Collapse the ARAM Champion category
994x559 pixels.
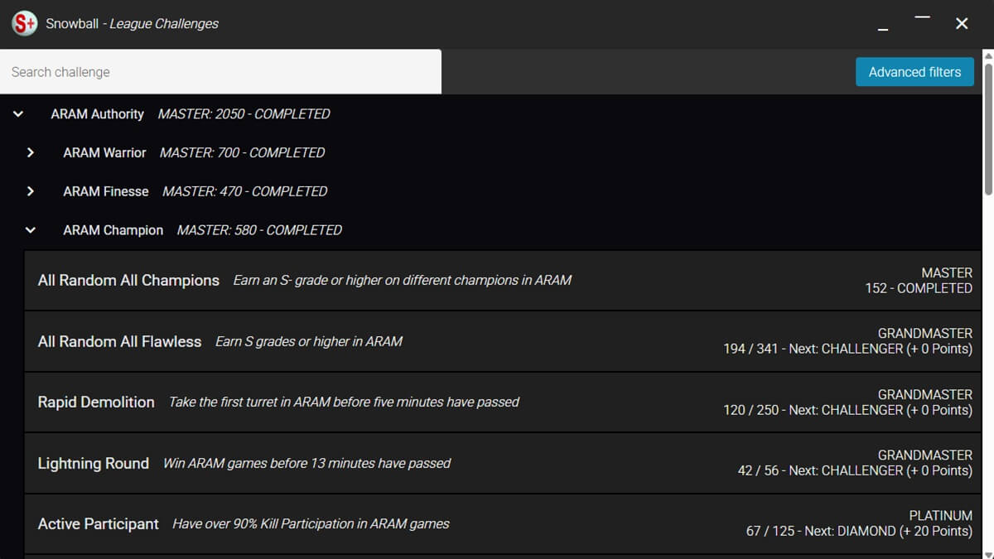point(31,230)
